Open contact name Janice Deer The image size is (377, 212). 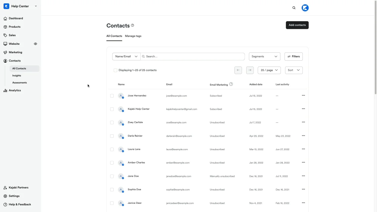[x=135, y=203]
